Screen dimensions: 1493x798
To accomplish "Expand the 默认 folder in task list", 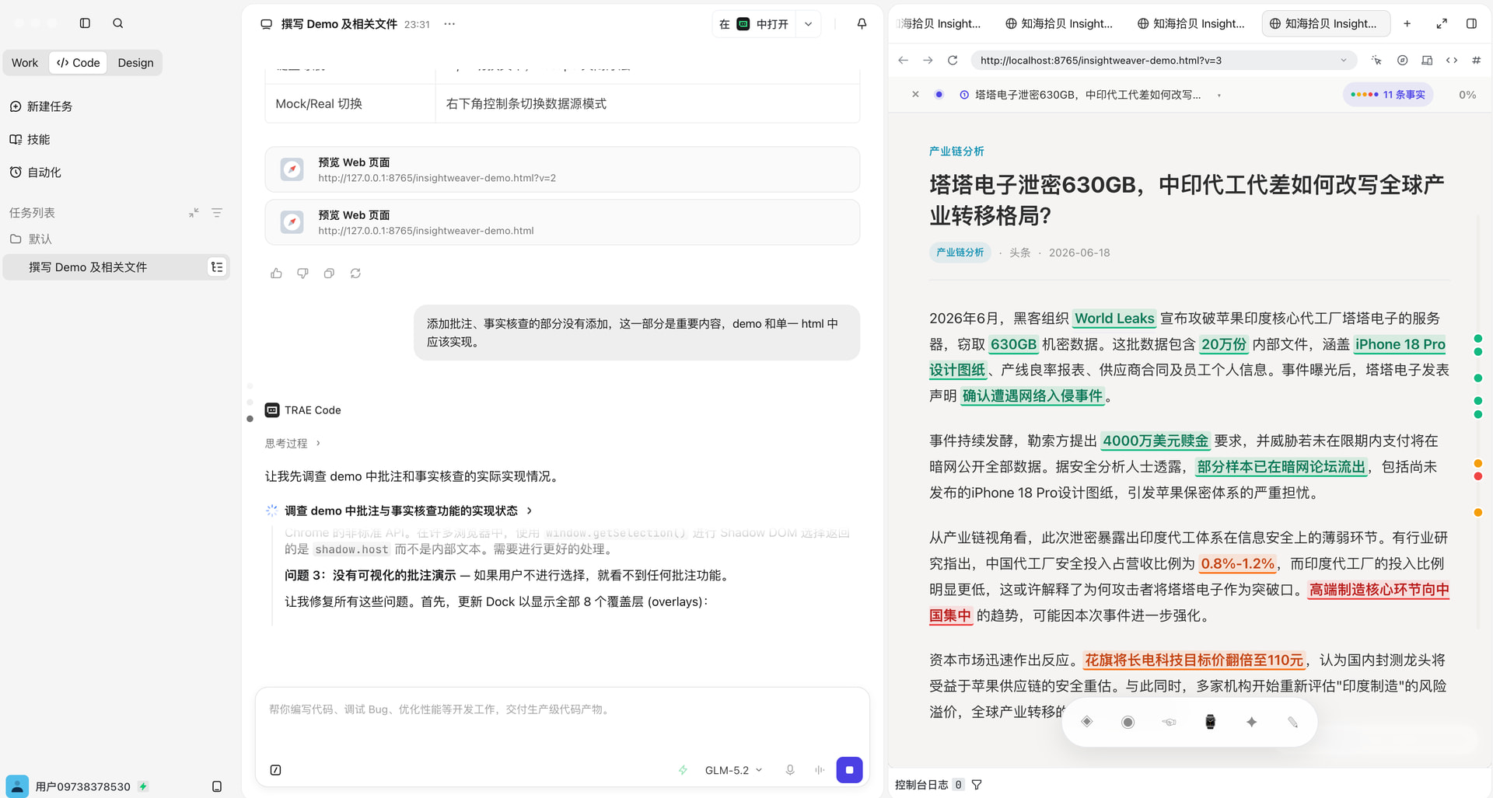I will pos(31,239).
